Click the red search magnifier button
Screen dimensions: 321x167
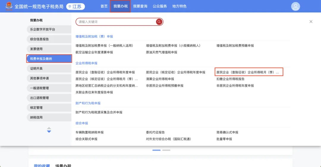click(159, 22)
